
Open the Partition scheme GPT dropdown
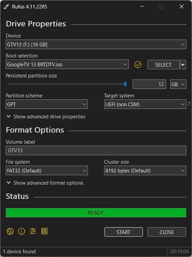tap(47, 104)
